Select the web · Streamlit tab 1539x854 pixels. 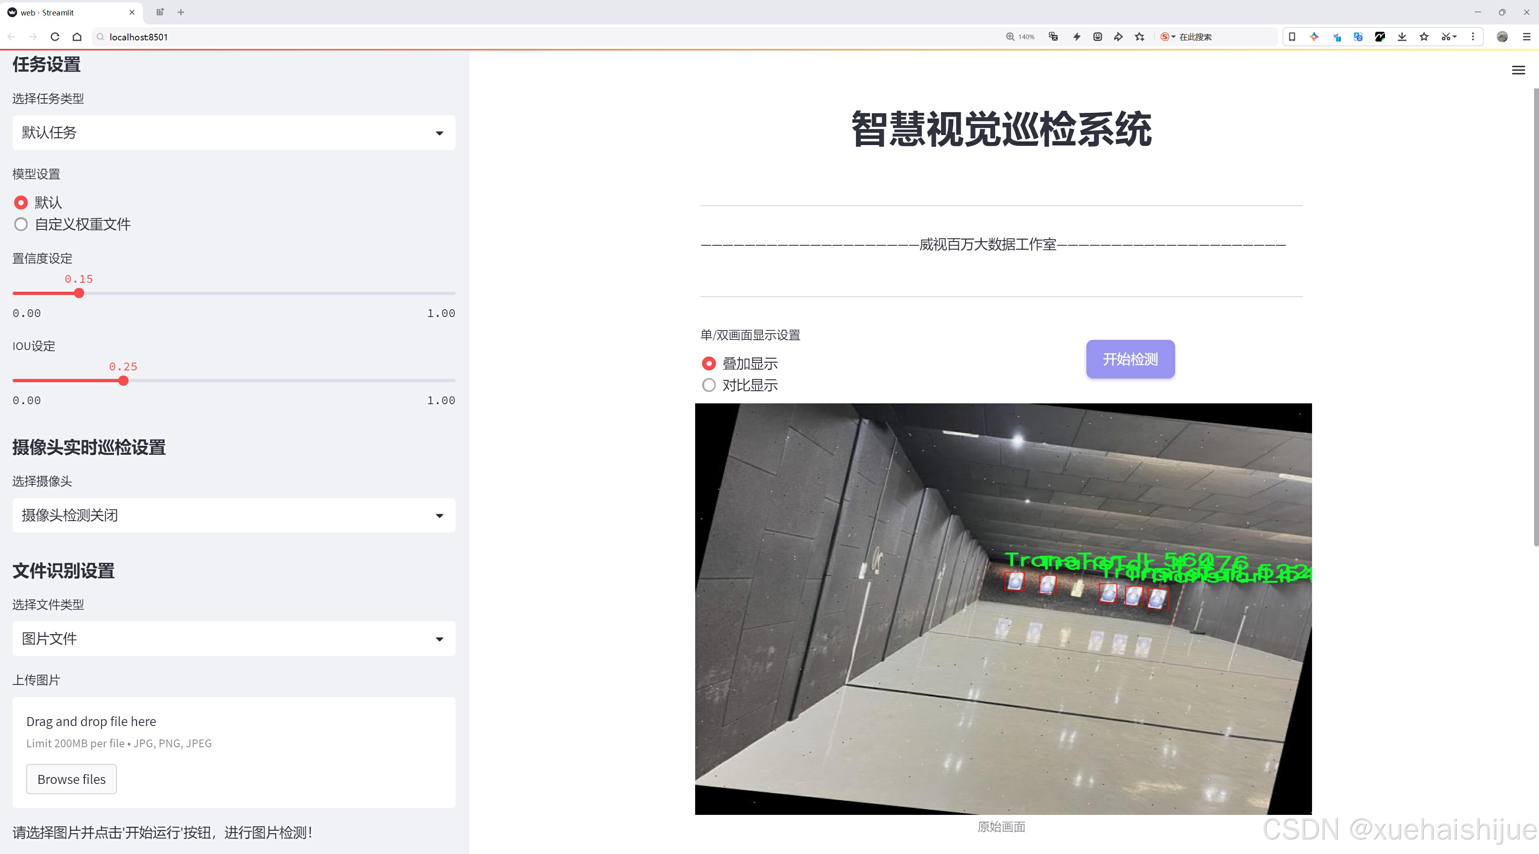[72, 12]
